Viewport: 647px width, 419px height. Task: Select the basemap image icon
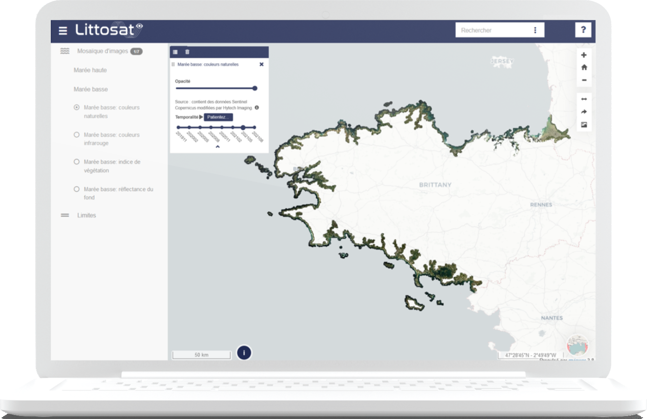pos(583,125)
